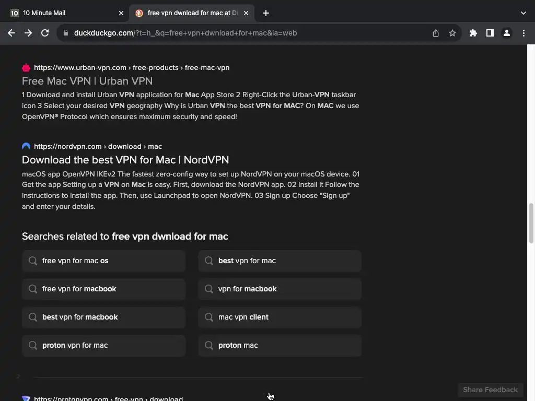Open the Chrome three-dot menu
This screenshot has height=401, width=535.
524,33
